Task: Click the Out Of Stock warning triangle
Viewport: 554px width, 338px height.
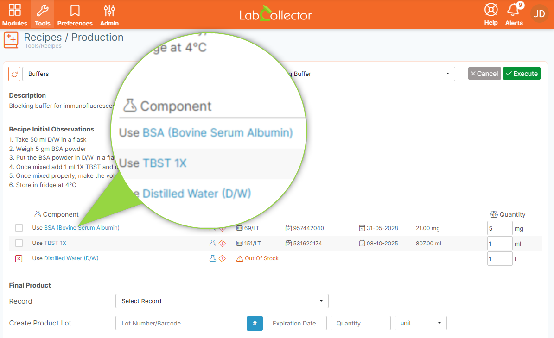Action: 240,259
